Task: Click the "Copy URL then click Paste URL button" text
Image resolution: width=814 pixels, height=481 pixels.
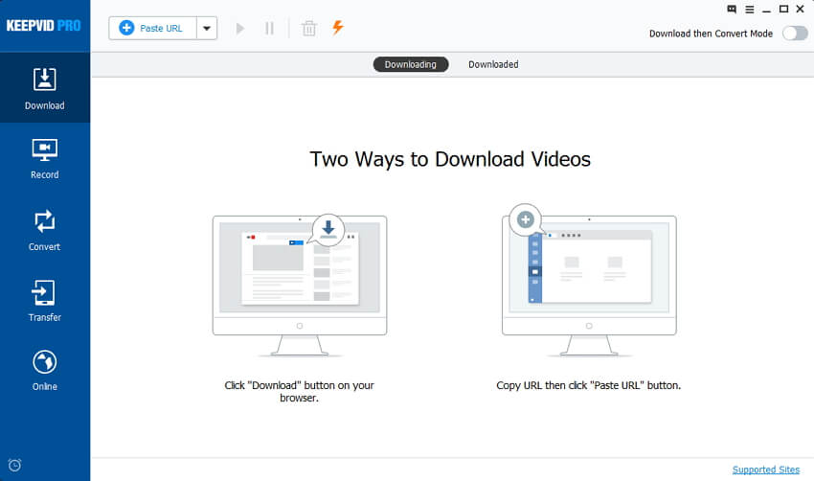Action: [588, 385]
